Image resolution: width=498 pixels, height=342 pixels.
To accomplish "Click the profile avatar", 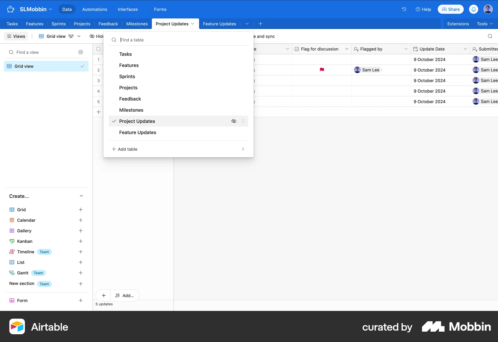I will tap(488, 9).
